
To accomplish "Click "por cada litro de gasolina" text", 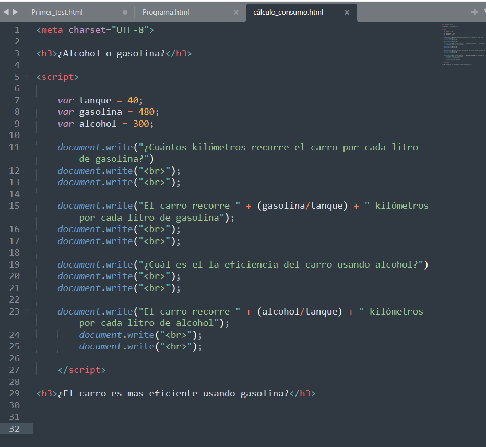I will point(149,218).
